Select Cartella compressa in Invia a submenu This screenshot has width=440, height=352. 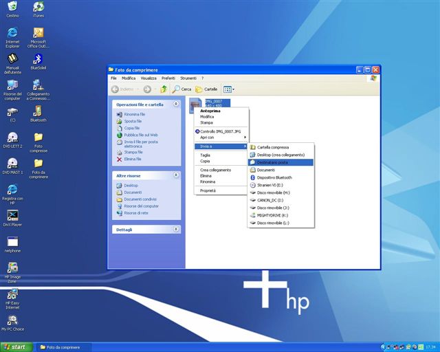(281, 147)
